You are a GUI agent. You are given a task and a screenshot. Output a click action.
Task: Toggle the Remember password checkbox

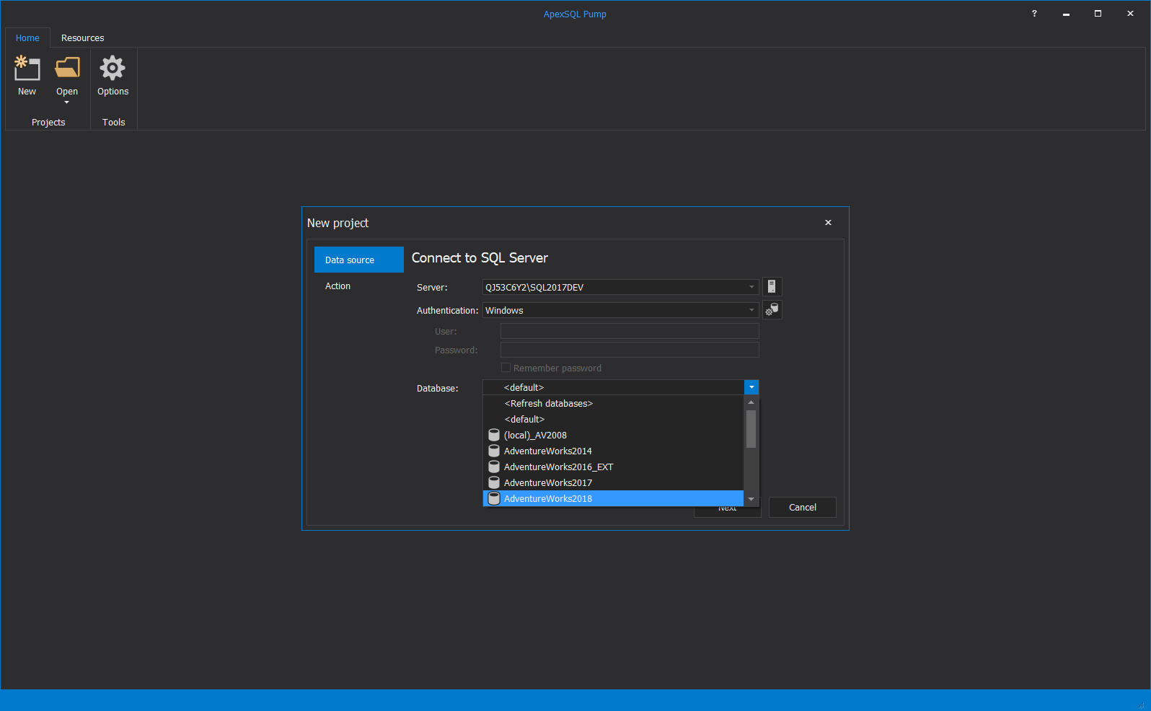(x=506, y=368)
